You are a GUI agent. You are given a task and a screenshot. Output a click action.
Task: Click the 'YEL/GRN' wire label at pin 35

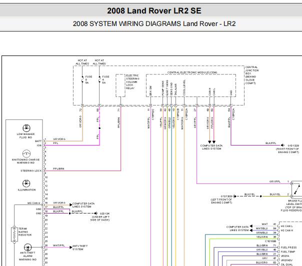click(262, 237)
